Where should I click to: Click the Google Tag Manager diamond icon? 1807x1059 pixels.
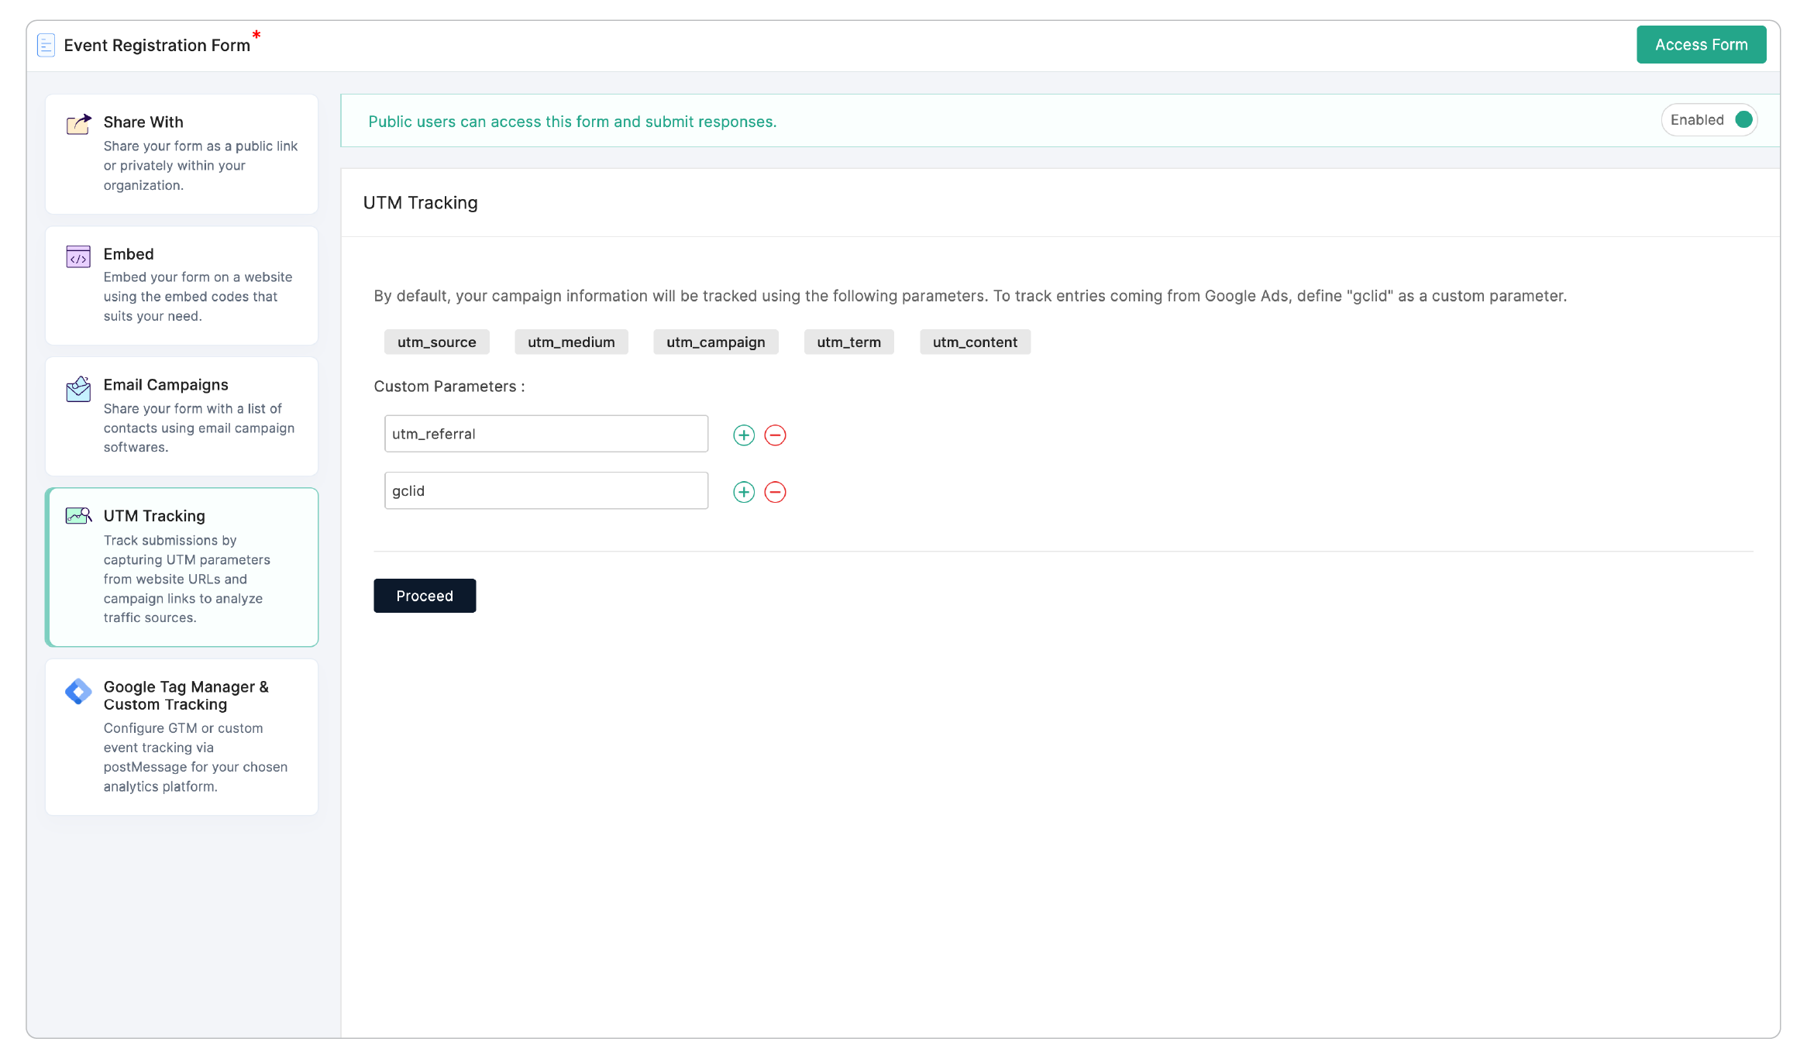pyautogui.click(x=77, y=690)
